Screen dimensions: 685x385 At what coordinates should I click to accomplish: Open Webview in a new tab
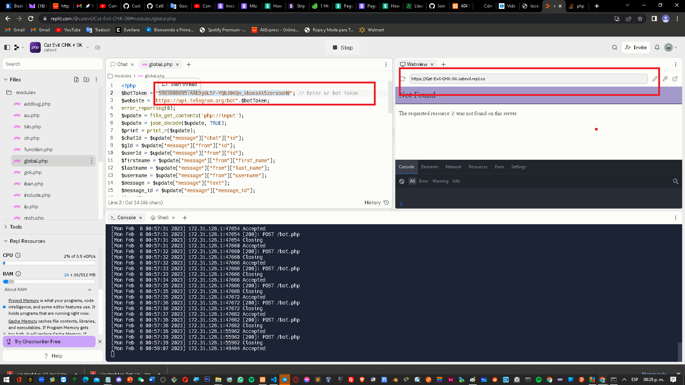[675, 79]
